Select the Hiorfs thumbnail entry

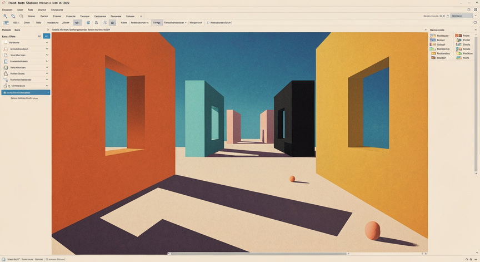click(x=463, y=58)
